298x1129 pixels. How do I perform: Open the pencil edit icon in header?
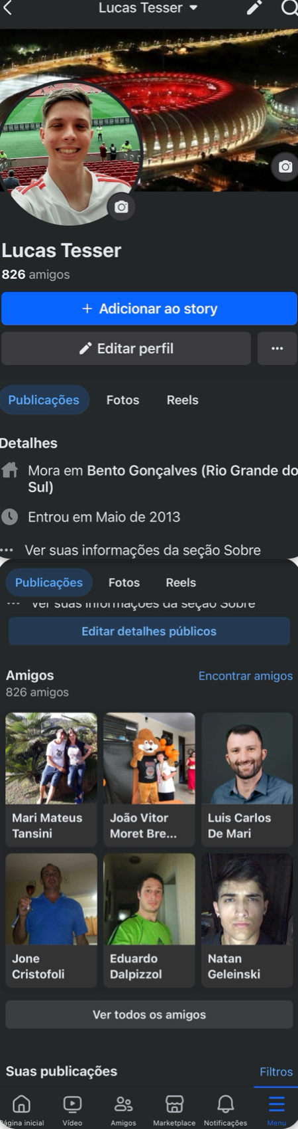coord(254,8)
